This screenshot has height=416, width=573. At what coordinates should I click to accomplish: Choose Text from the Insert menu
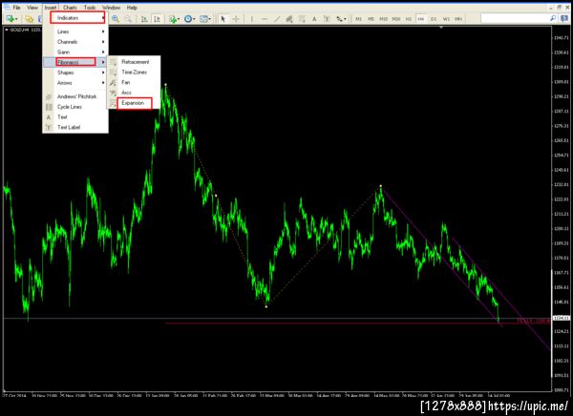75,116
